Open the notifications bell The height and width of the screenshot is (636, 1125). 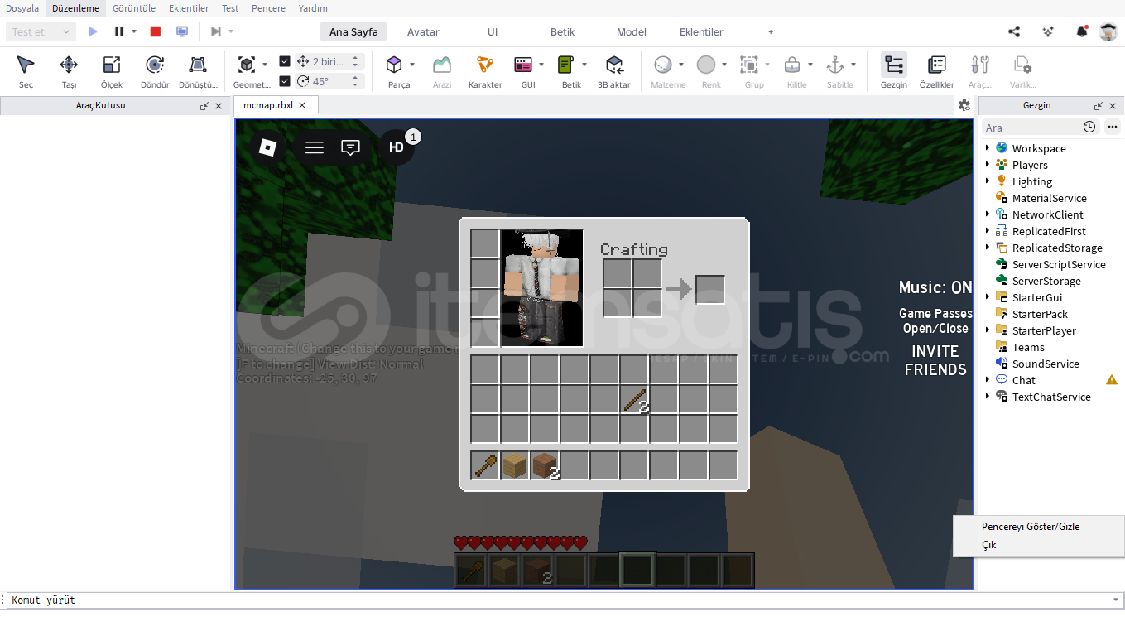click(1081, 31)
